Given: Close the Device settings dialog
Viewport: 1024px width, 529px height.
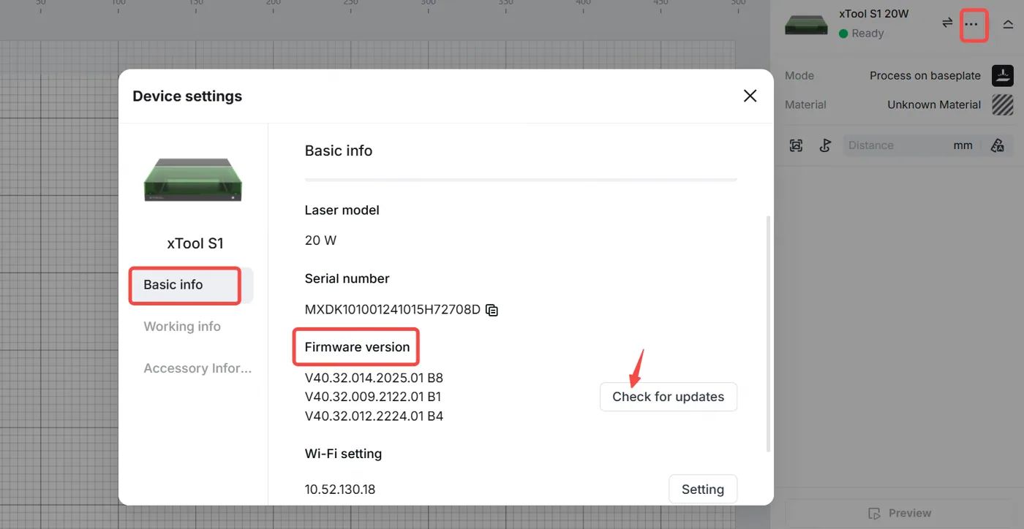Looking at the screenshot, I should pyautogui.click(x=750, y=96).
